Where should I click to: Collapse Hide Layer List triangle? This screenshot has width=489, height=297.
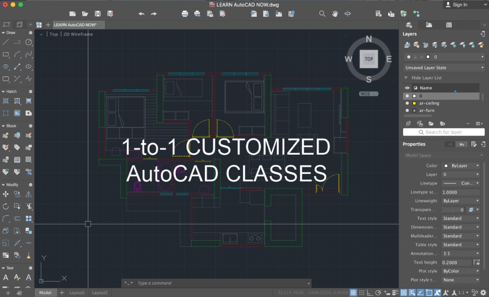point(406,78)
